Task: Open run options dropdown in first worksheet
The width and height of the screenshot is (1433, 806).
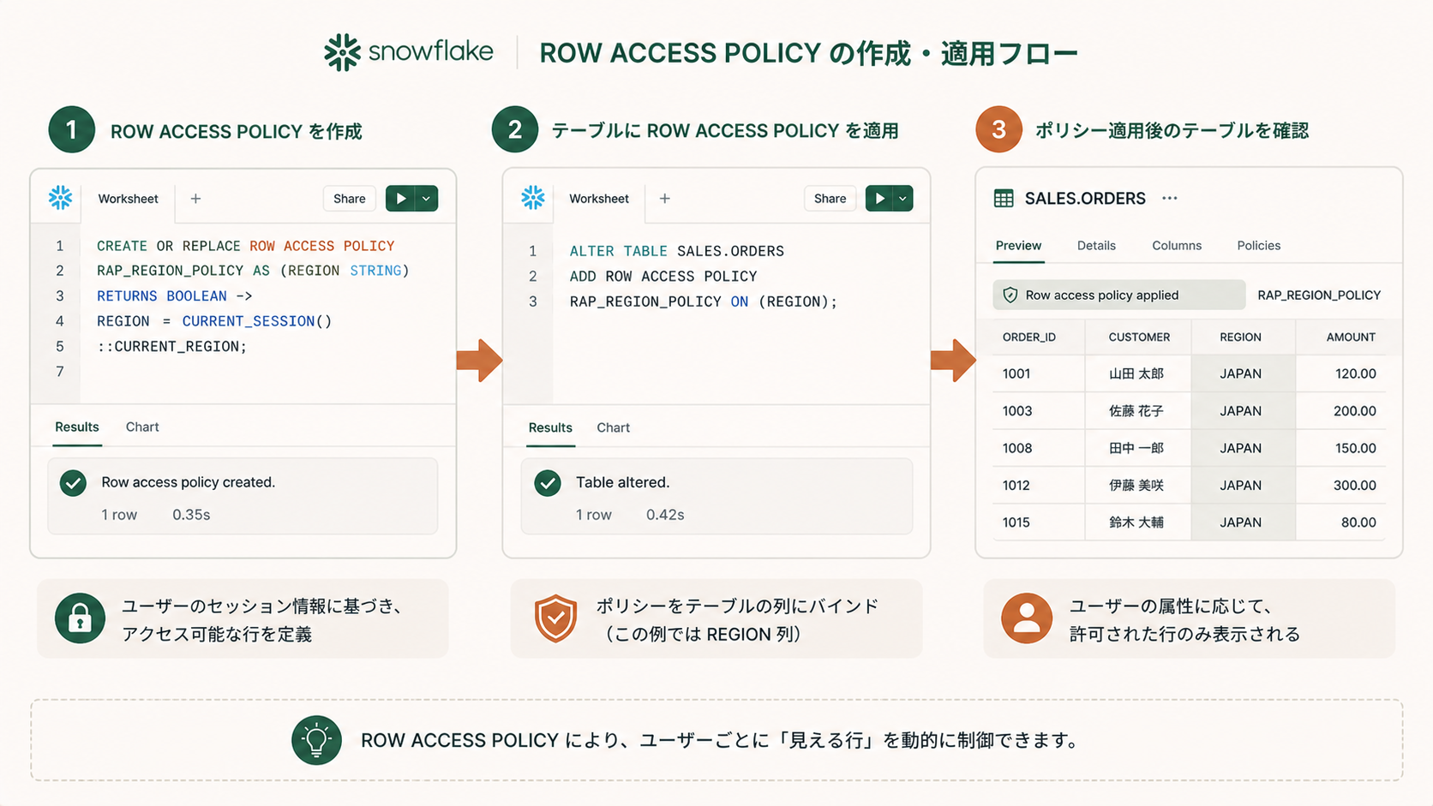Action: click(x=426, y=199)
